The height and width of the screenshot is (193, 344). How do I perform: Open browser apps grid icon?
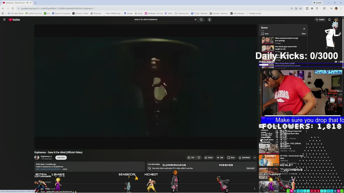pyautogui.click(x=3, y=13)
